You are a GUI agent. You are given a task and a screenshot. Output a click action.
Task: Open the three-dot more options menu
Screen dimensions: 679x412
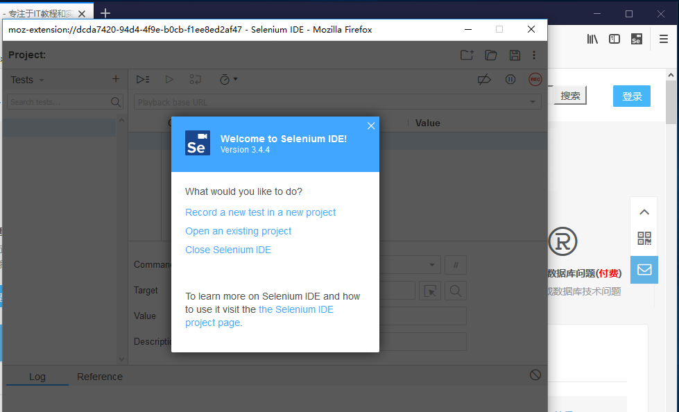click(534, 55)
